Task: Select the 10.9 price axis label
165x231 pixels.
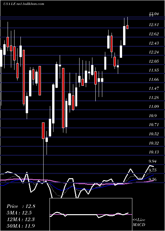Action: click(153, 116)
